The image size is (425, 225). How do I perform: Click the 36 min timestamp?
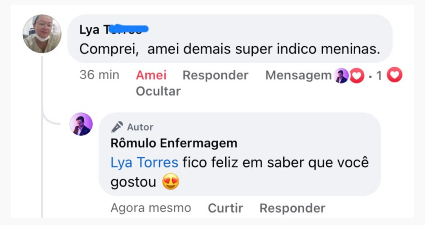pyautogui.click(x=99, y=75)
